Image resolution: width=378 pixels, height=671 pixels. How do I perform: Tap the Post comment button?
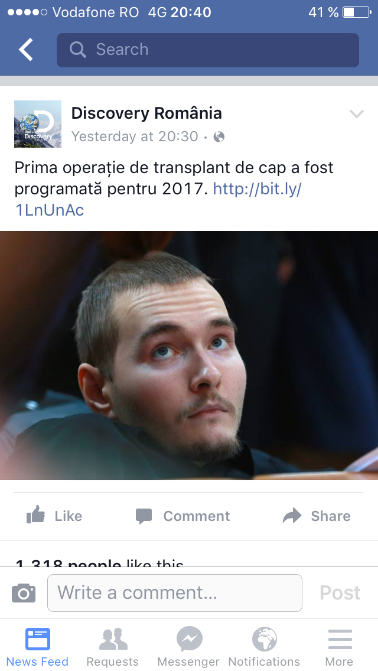[340, 592]
